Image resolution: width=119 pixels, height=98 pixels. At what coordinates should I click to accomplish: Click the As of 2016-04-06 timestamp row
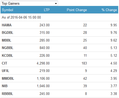point(59,17)
